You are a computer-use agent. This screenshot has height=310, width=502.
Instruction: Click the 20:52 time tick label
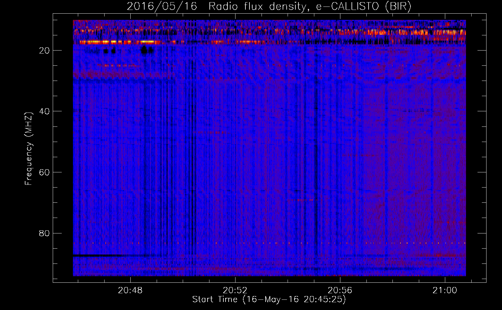click(235, 290)
